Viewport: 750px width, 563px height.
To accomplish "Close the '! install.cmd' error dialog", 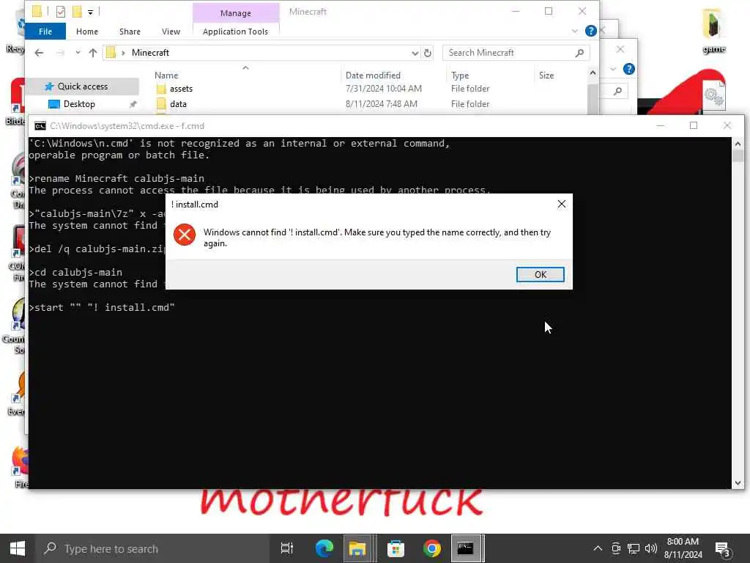I will pyautogui.click(x=562, y=204).
